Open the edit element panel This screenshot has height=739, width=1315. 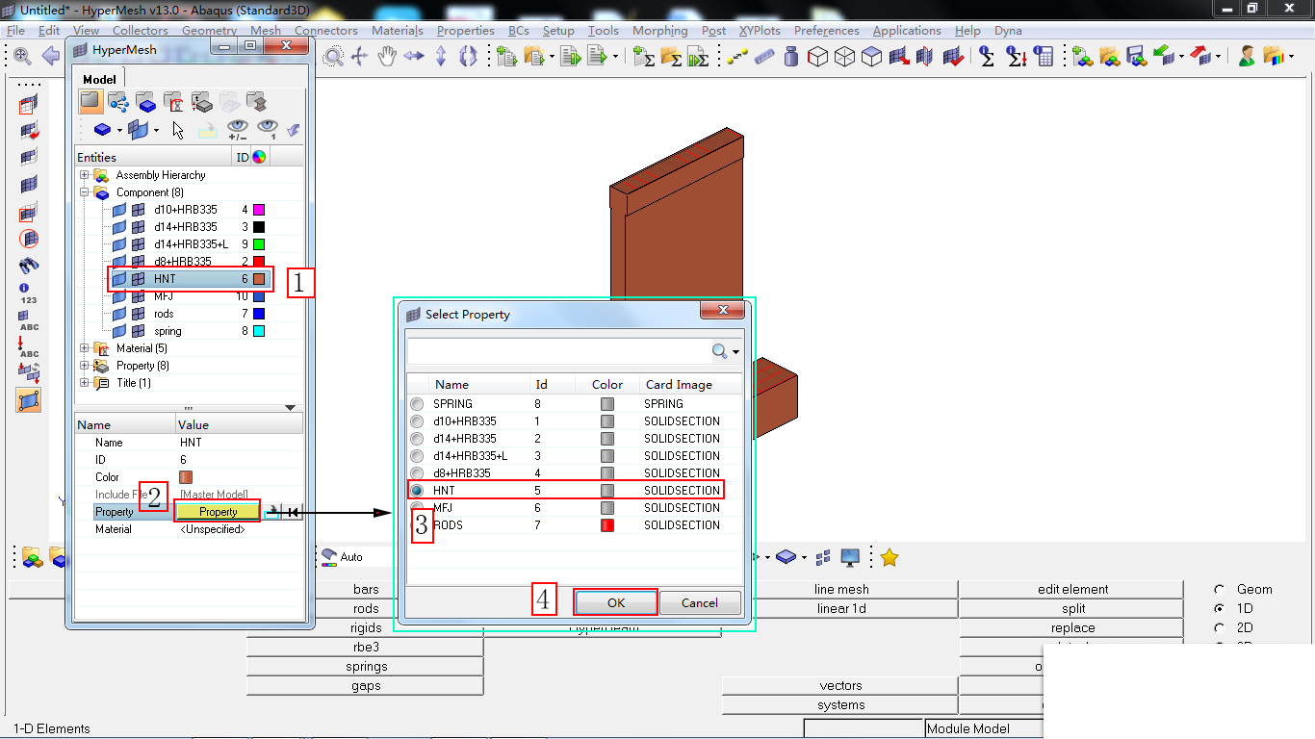1072,589
